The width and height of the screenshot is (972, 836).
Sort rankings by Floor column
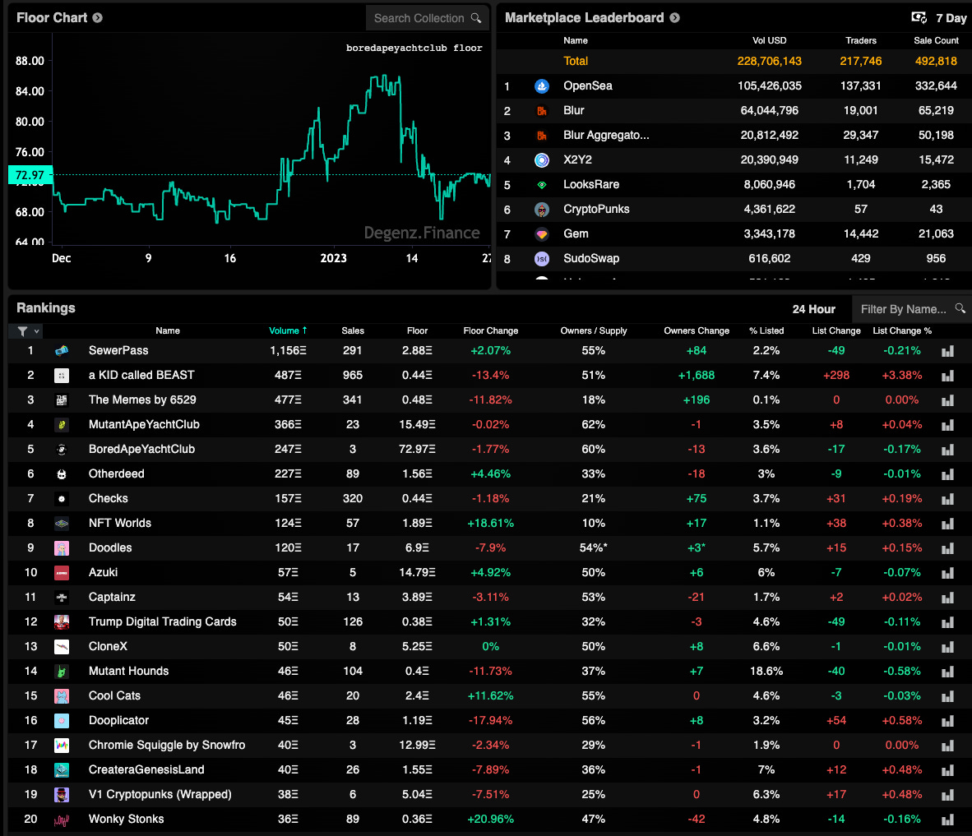417,331
